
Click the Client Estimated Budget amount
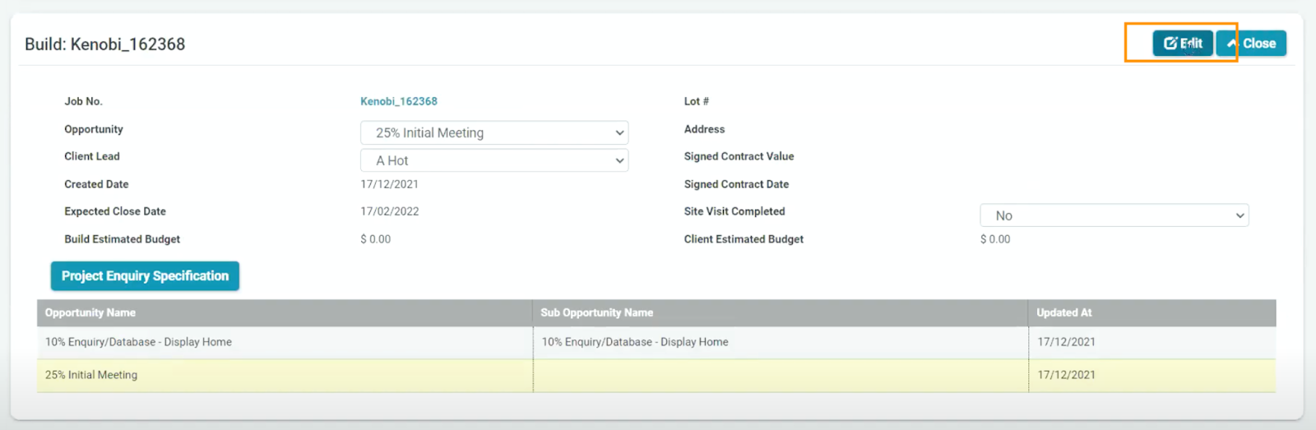(995, 239)
